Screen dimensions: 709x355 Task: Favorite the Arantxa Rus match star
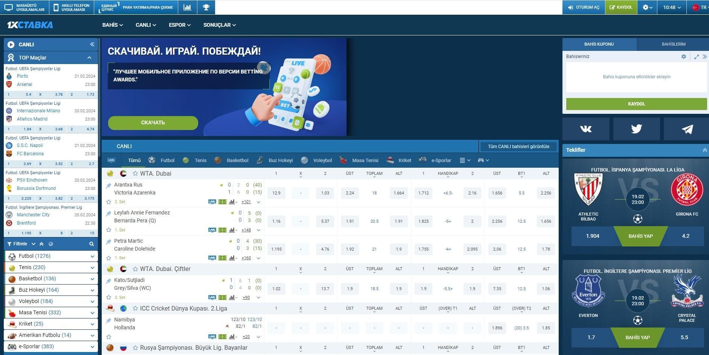pos(108,202)
